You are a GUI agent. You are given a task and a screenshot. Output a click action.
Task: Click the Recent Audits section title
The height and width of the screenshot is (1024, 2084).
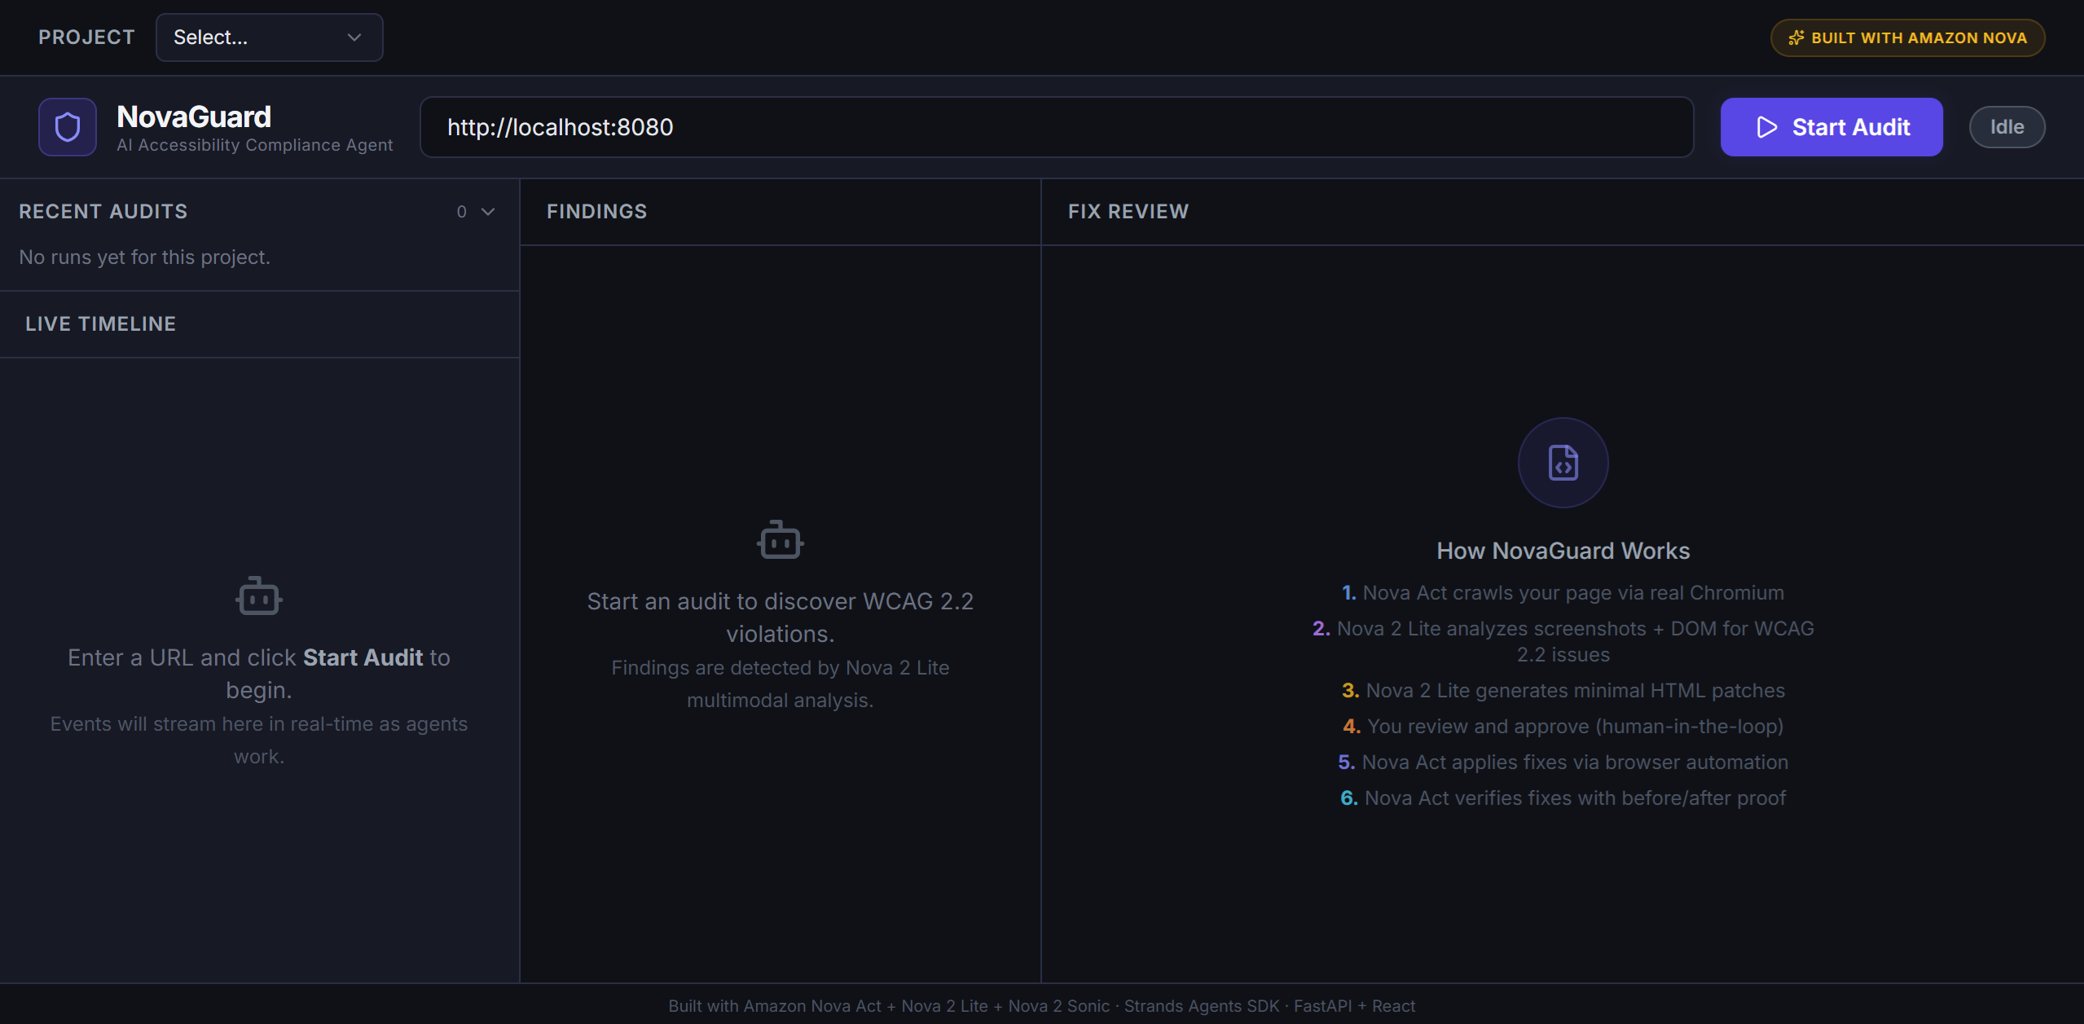click(x=103, y=212)
